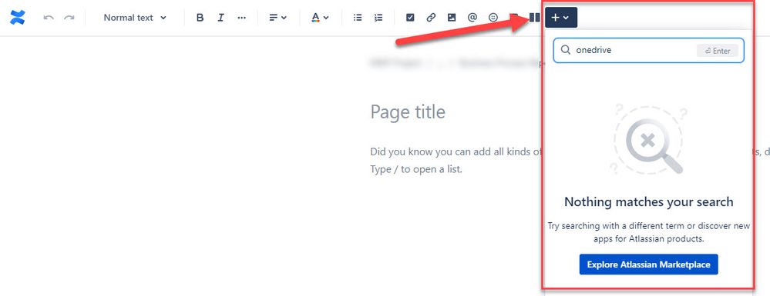Click Explore Atlassian Marketplace button
The image size is (770, 296).
(x=649, y=264)
